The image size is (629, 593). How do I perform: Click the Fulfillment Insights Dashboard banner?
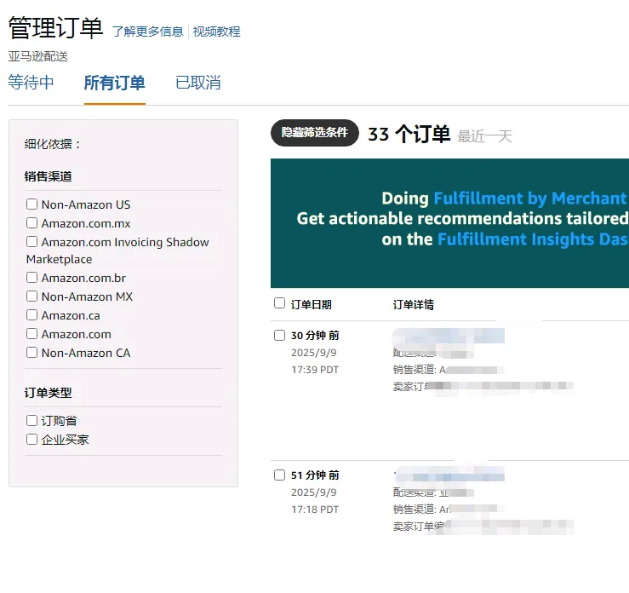pos(449,222)
